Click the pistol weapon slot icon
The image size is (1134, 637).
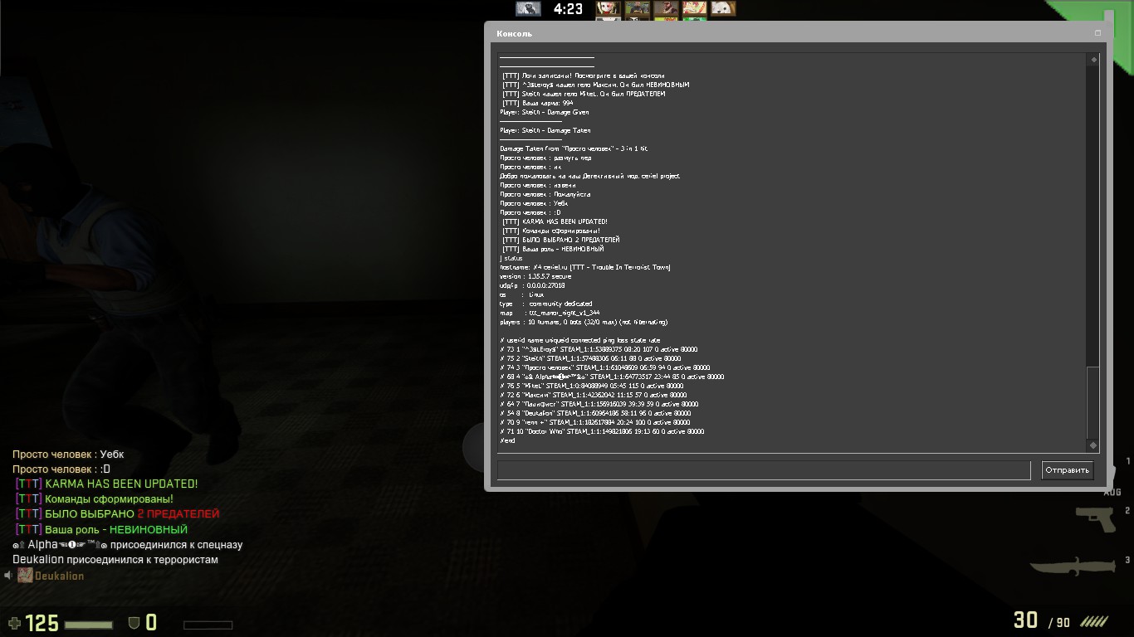coord(1094,517)
